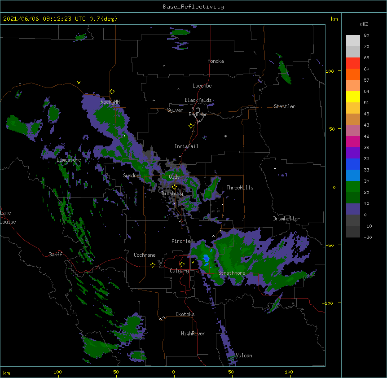Click the Sylvan town label
The image size is (387, 378).
click(175, 110)
